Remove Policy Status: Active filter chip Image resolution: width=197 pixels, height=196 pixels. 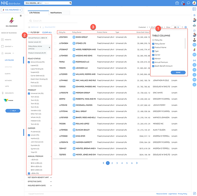point(49,47)
